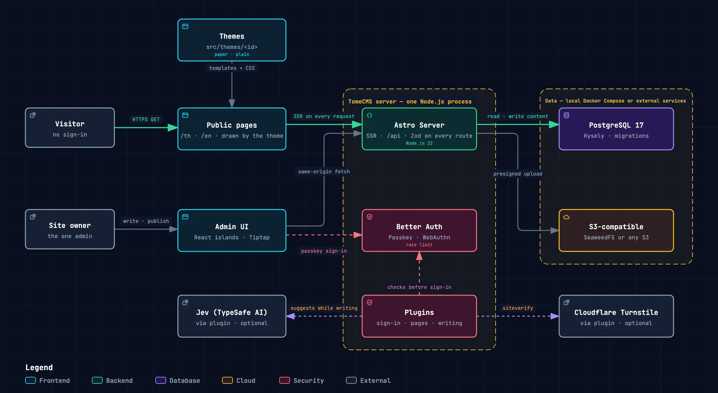Image resolution: width=718 pixels, height=393 pixels.
Task: Click the shield icon in Better Auth node
Action: coord(369,217)
